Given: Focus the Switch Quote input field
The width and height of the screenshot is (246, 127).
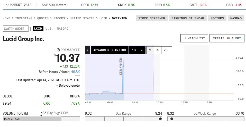Looking at the screenshot, I should coord(15,29).
